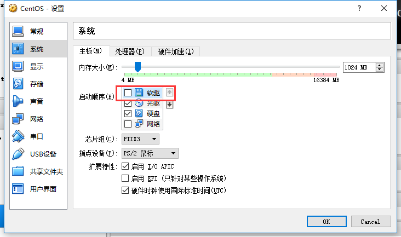Select the 软驱 row in boot order
Screen dimensions: 401x237
[x=142, y=93]
